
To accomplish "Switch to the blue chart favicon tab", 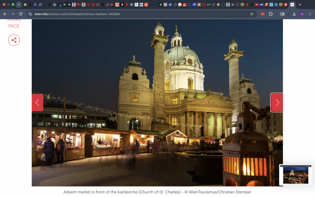I will (x=271, y=5).
